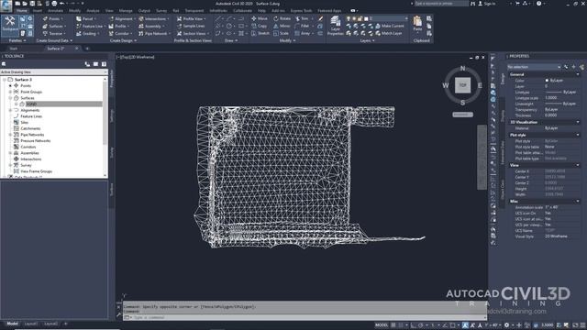Click the Pipe Network tool in the ribbon
This screenshot has width=587, height=330.
pyautogui.click(x=154, y=34)
